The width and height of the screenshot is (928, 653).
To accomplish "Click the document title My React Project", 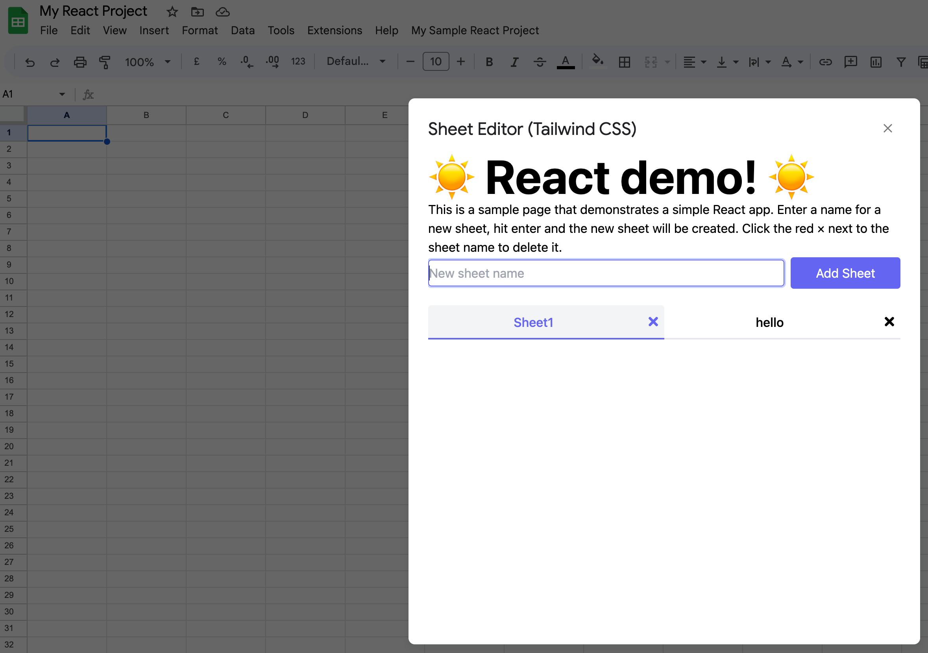I will (x=93, y=11).
